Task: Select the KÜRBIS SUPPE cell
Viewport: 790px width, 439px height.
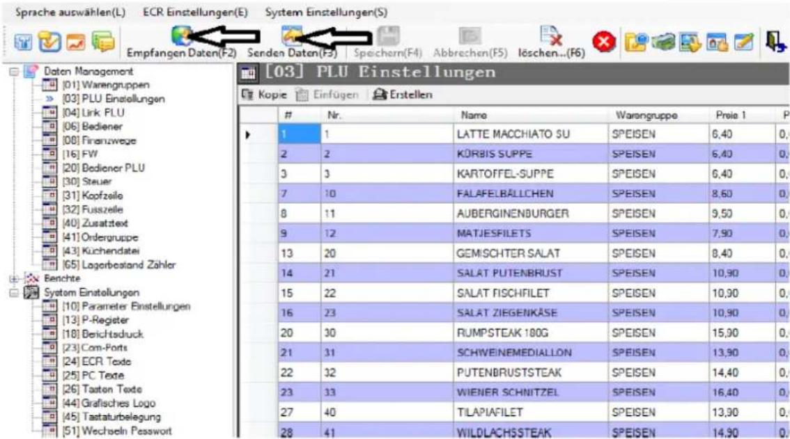Action: tap(531, 154)
